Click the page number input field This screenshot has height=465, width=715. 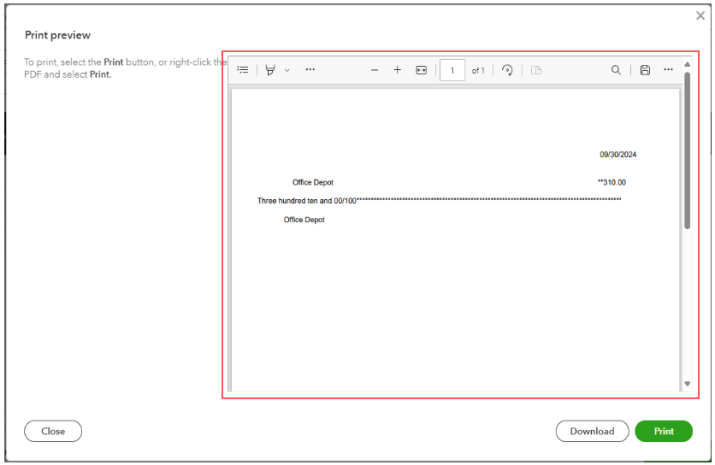click(x=452, y=70)
